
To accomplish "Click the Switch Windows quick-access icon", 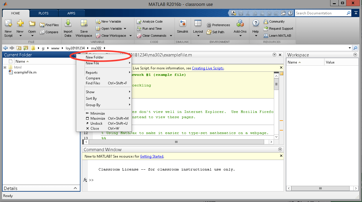I will (x=284, y=13).
